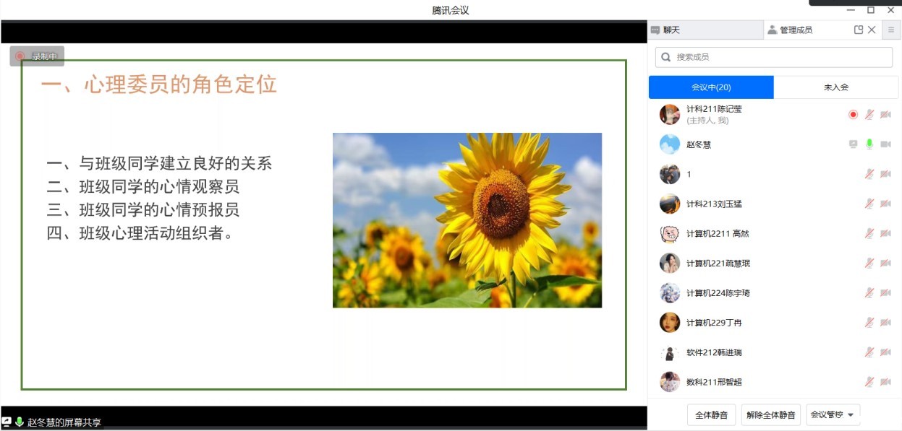Switch to the 聊天 tab
The image size is (902, 431).
point(665,30)
